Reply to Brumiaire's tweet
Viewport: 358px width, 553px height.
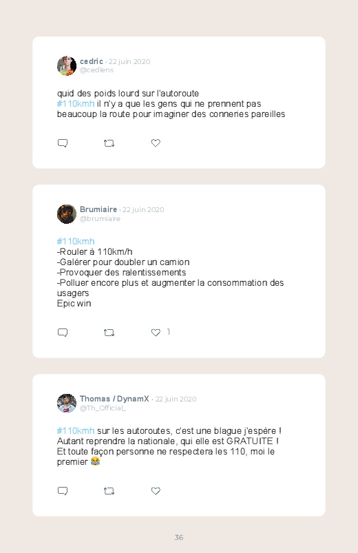(63, 333)
